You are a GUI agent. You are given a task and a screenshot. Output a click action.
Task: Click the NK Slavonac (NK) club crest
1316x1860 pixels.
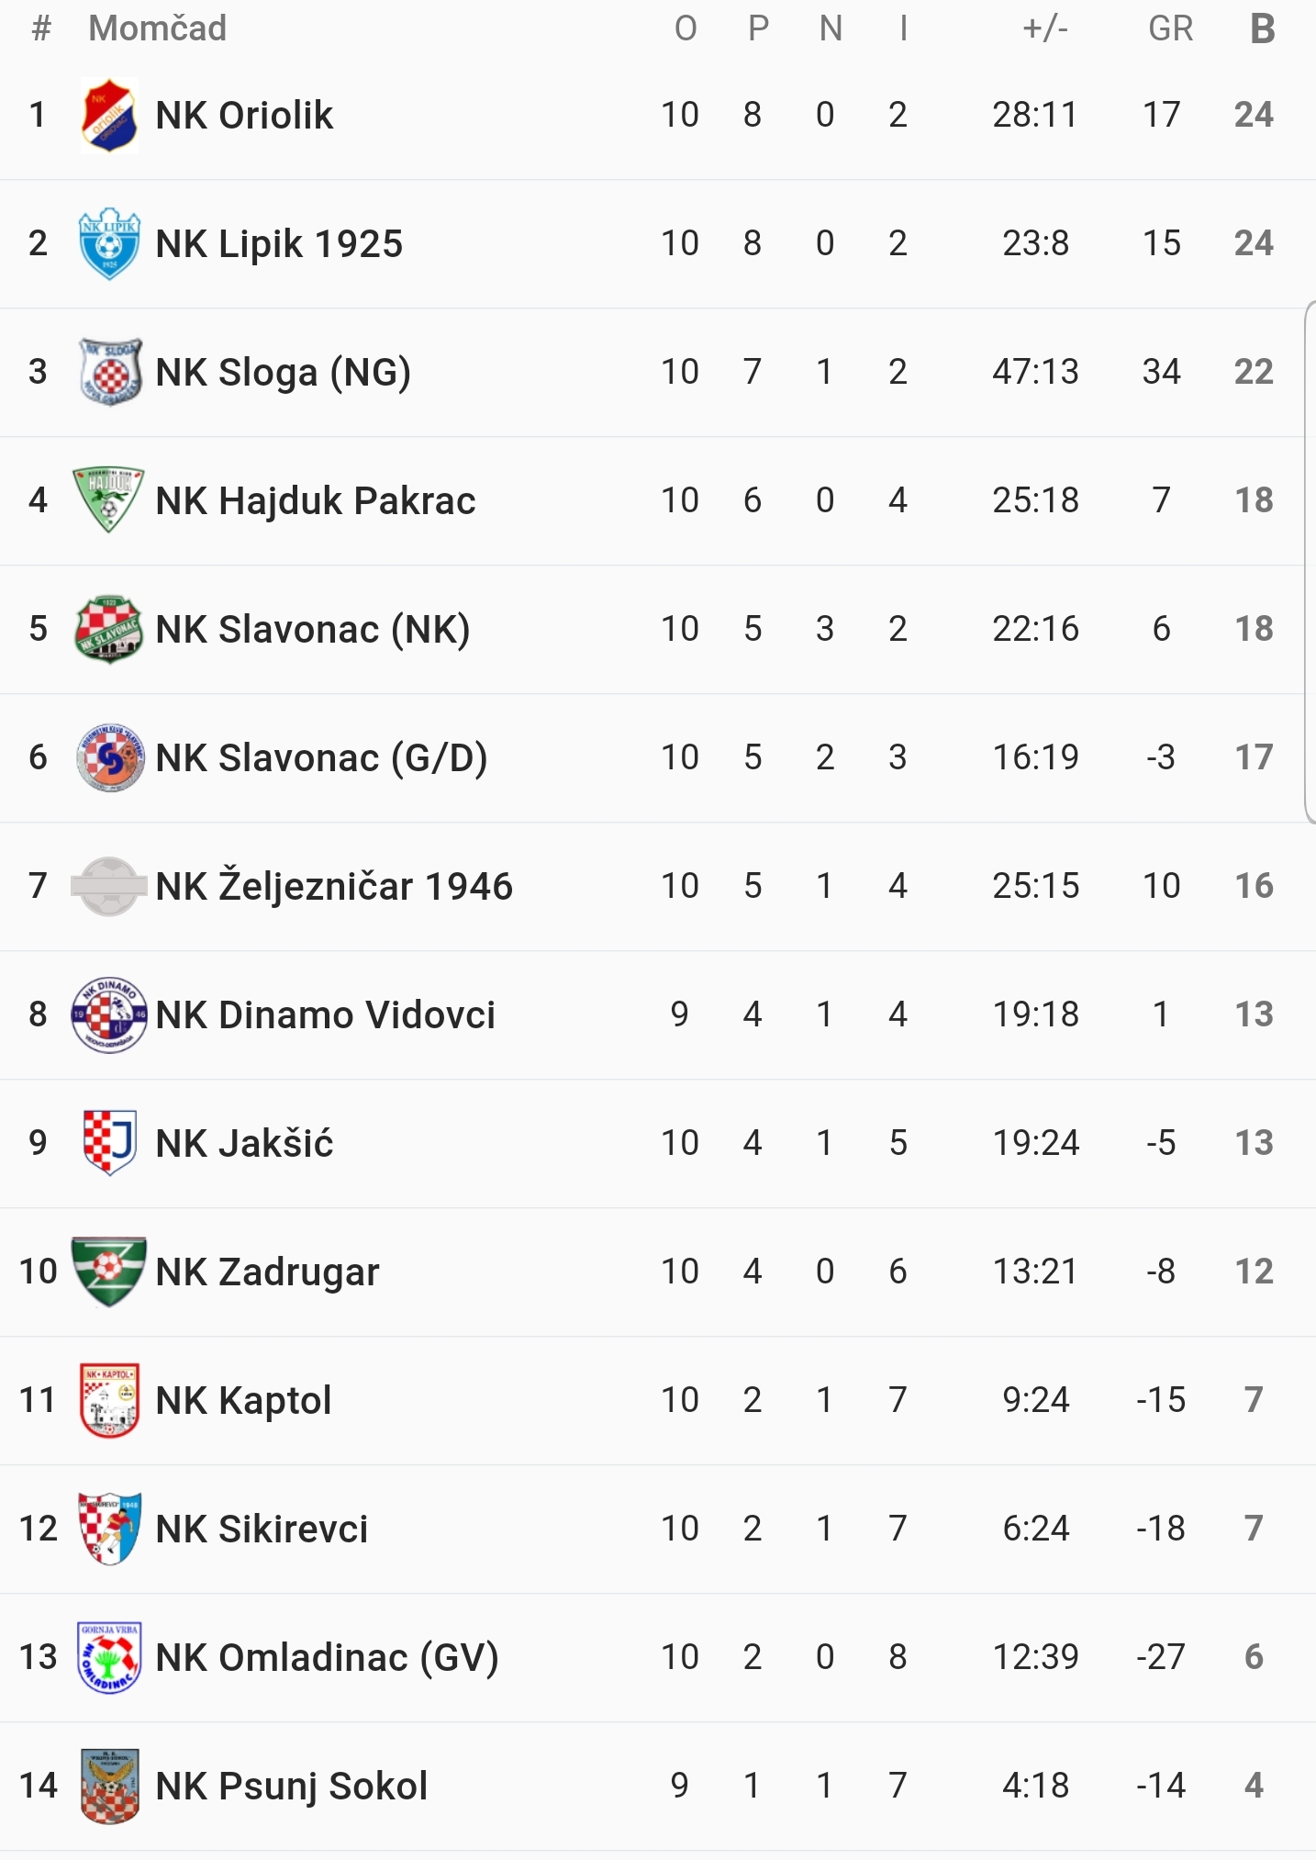tap(108, 629)
